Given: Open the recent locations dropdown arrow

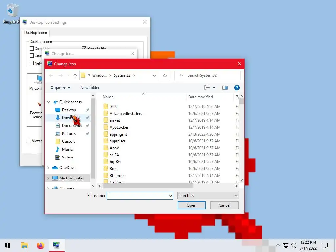Looking at the screenshot, I should [x=68, y=76].
